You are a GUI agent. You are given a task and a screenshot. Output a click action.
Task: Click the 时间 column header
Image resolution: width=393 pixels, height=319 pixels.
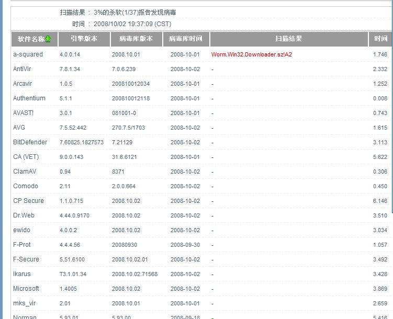tap(380, 39)
